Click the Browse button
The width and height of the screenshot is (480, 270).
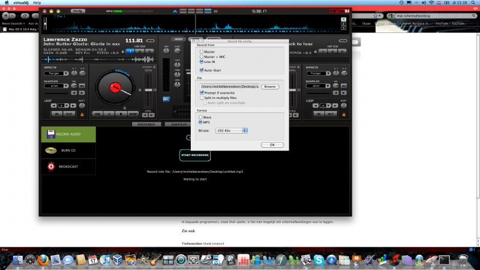point(269,86)
